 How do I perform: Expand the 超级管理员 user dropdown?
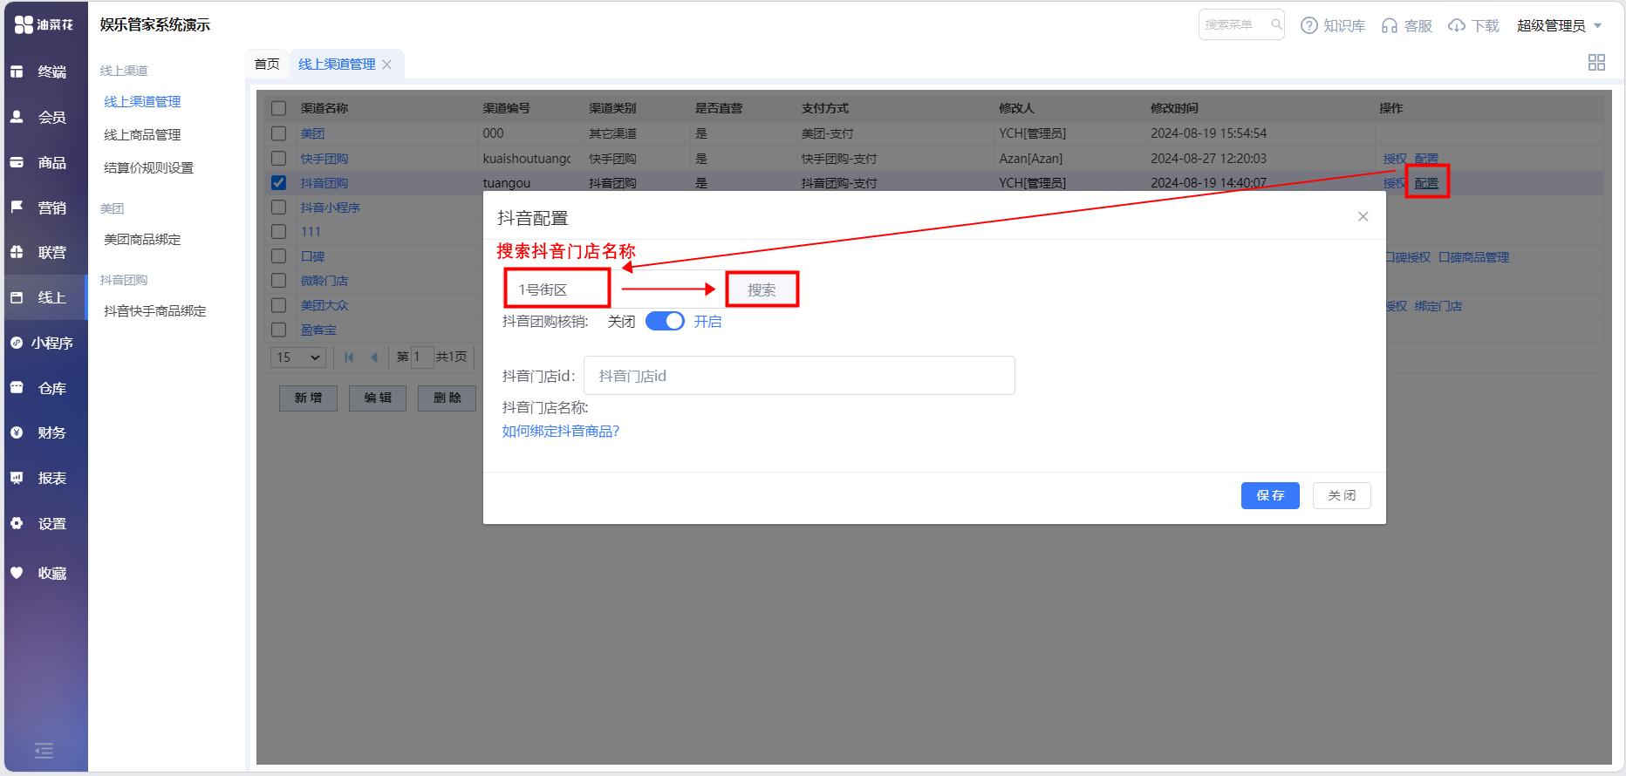(x=1559, y=26)
